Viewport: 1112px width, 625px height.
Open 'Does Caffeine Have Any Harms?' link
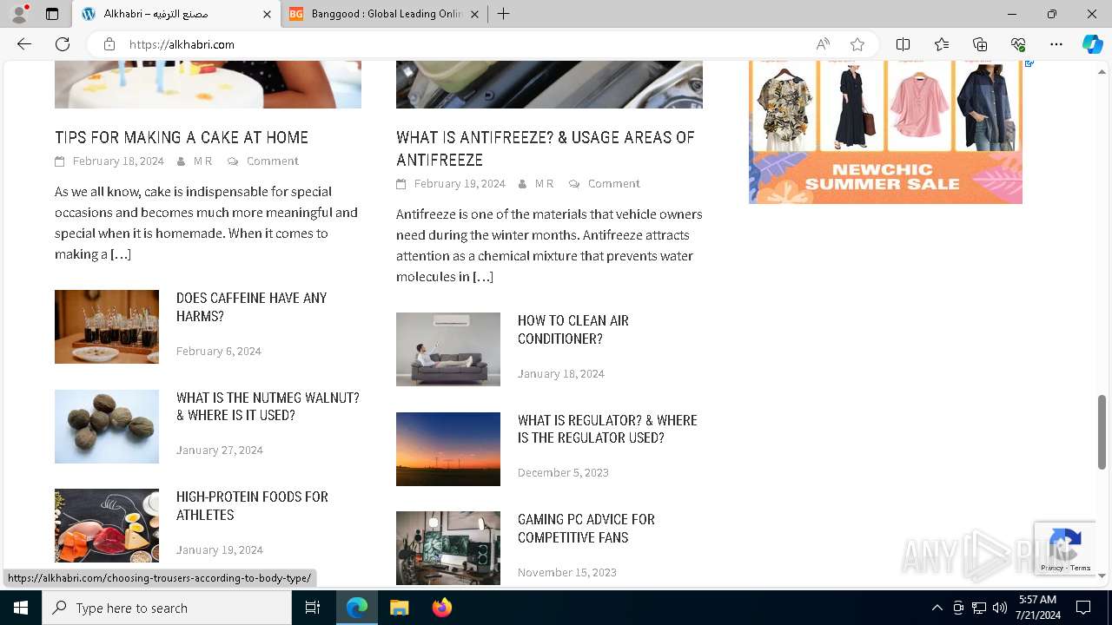coord(251,307)
